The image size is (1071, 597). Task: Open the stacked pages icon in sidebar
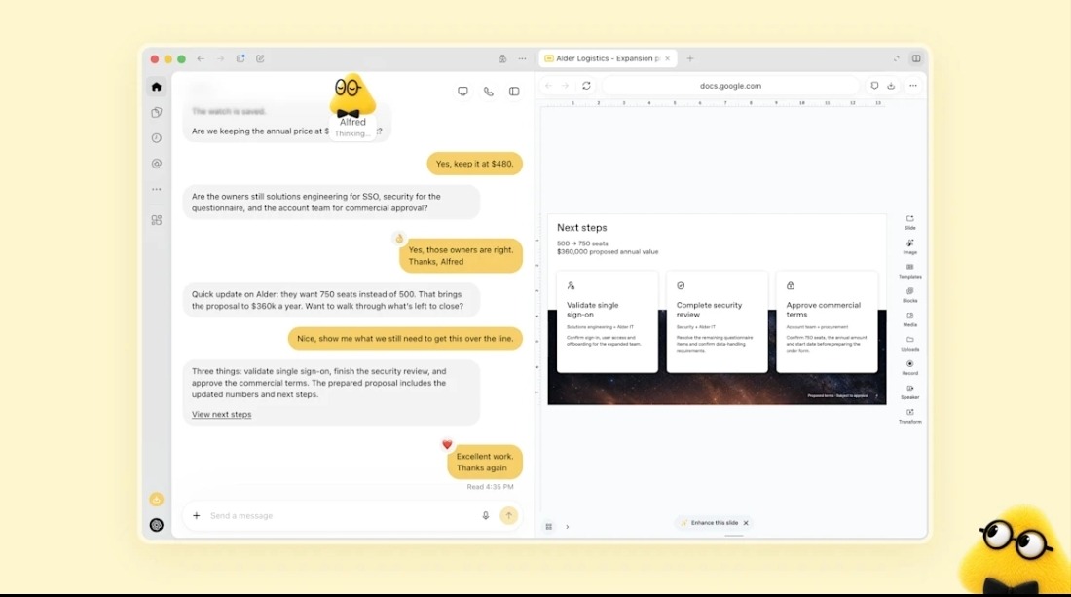(157, 112)
